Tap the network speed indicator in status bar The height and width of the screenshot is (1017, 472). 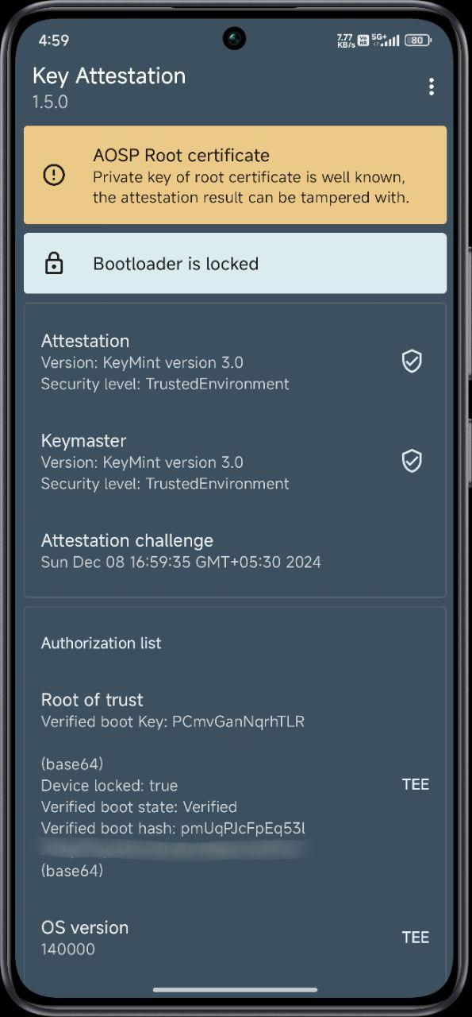click(346, 41)
